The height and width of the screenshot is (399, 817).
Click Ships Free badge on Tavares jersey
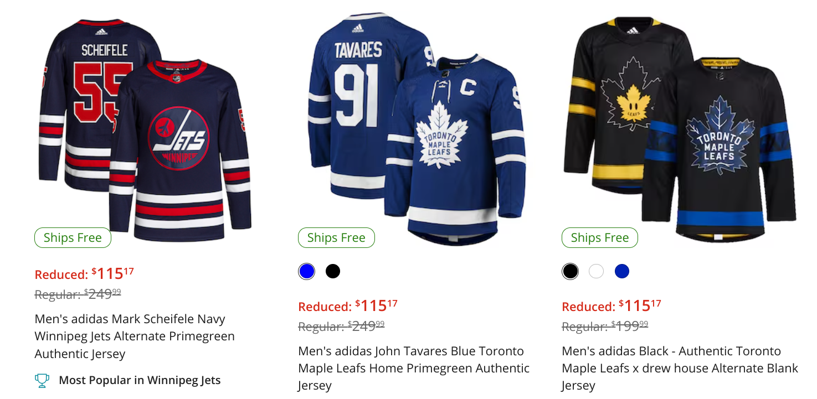336,238
